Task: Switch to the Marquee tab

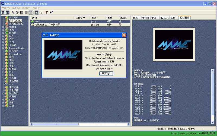Action: (x=164, y=18)
